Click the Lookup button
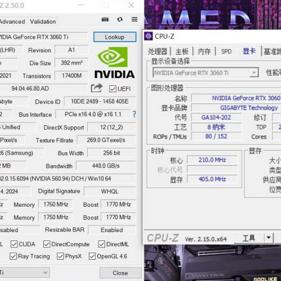The image size is (281, 281). [115, 37]
